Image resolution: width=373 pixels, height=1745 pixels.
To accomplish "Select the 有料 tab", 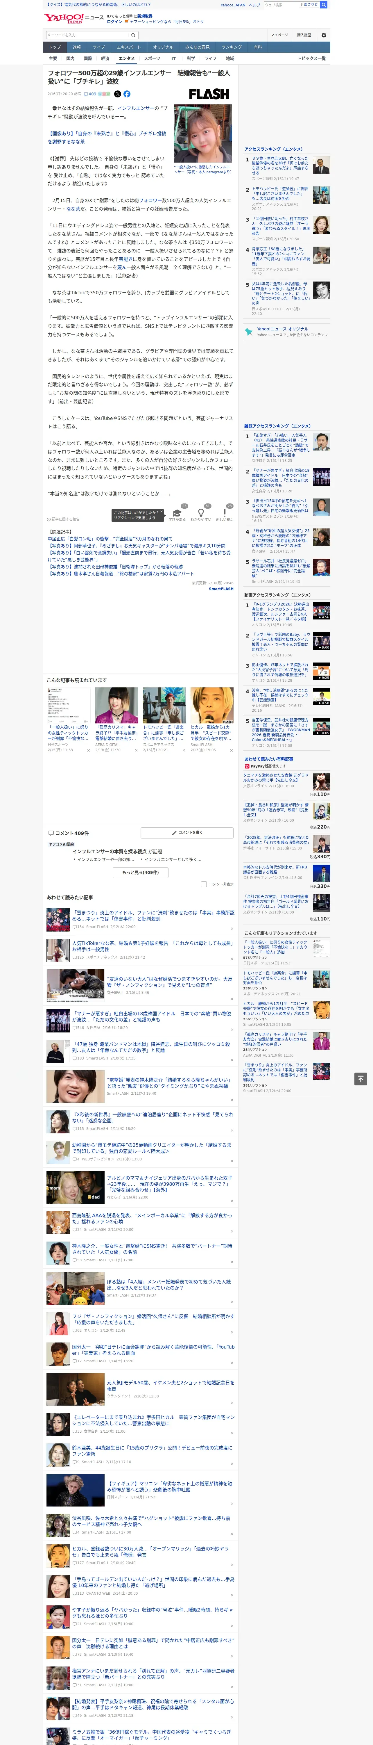I will (x=257, y=47).
